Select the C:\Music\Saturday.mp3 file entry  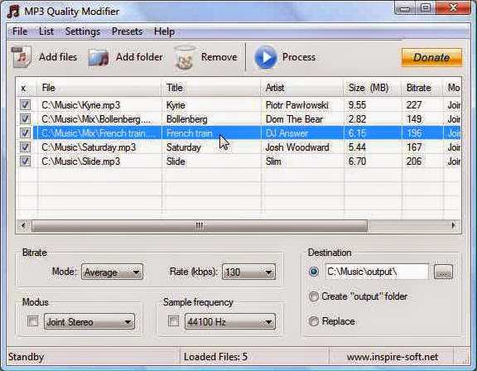[89, 147]
